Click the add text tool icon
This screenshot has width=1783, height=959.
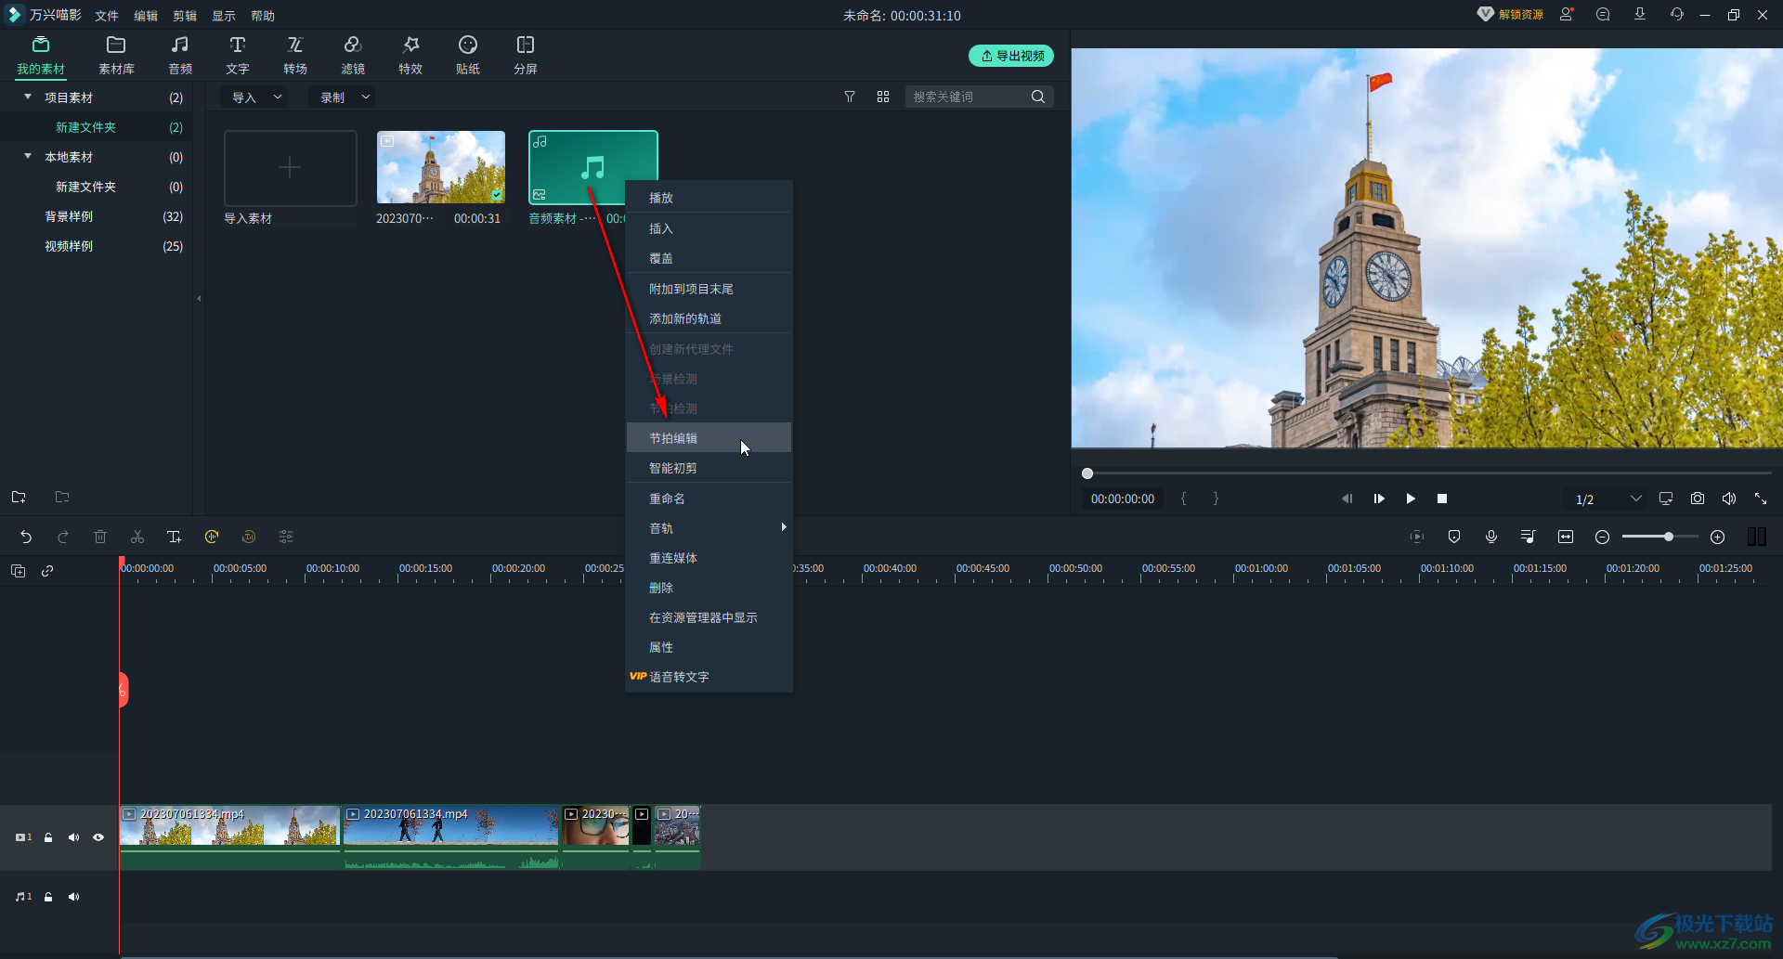coord(175,537)
